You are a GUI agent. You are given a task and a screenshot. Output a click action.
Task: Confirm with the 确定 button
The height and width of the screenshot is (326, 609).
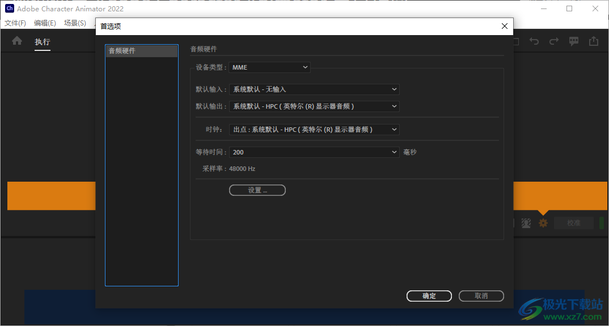(429, 296)
